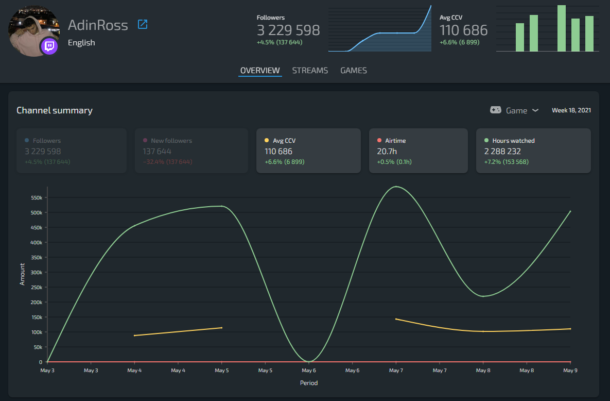The width and height of the screenshot is (610, 401).
Task: Click AdinRoss profile avatar picture
Action: pyautogui.click(x=33, y=31)
